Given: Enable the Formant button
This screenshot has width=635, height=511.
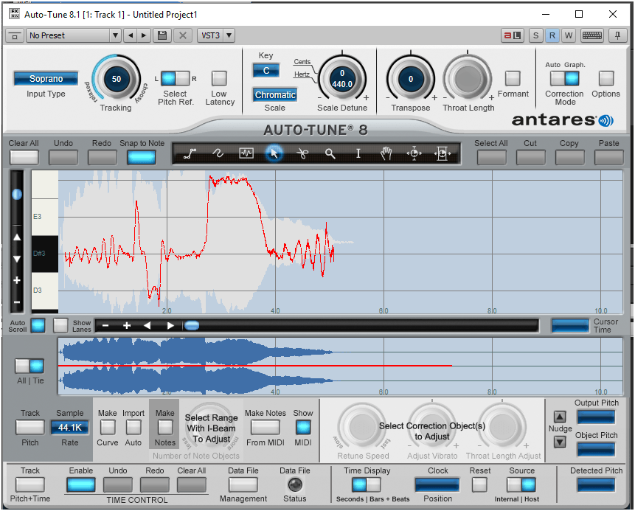Looking at the screenshot, I should [x=513, y=78].
